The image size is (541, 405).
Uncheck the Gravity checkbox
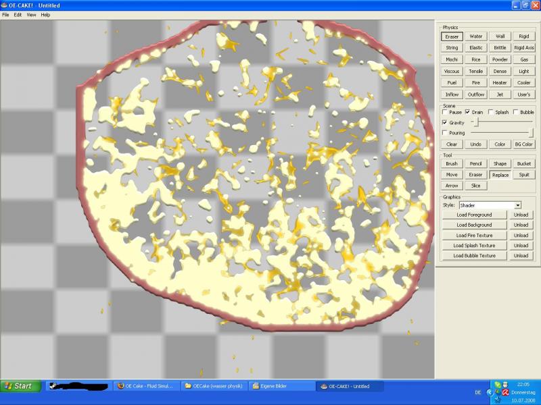[444, 123]
